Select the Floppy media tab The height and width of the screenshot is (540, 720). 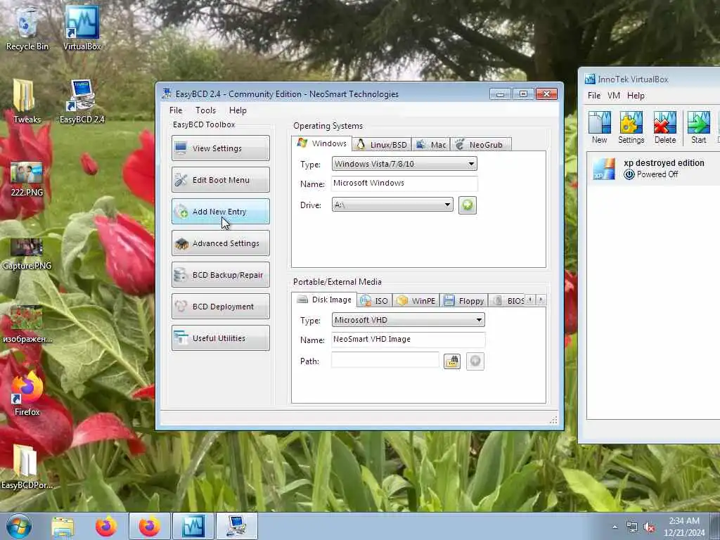click(464, 301)
